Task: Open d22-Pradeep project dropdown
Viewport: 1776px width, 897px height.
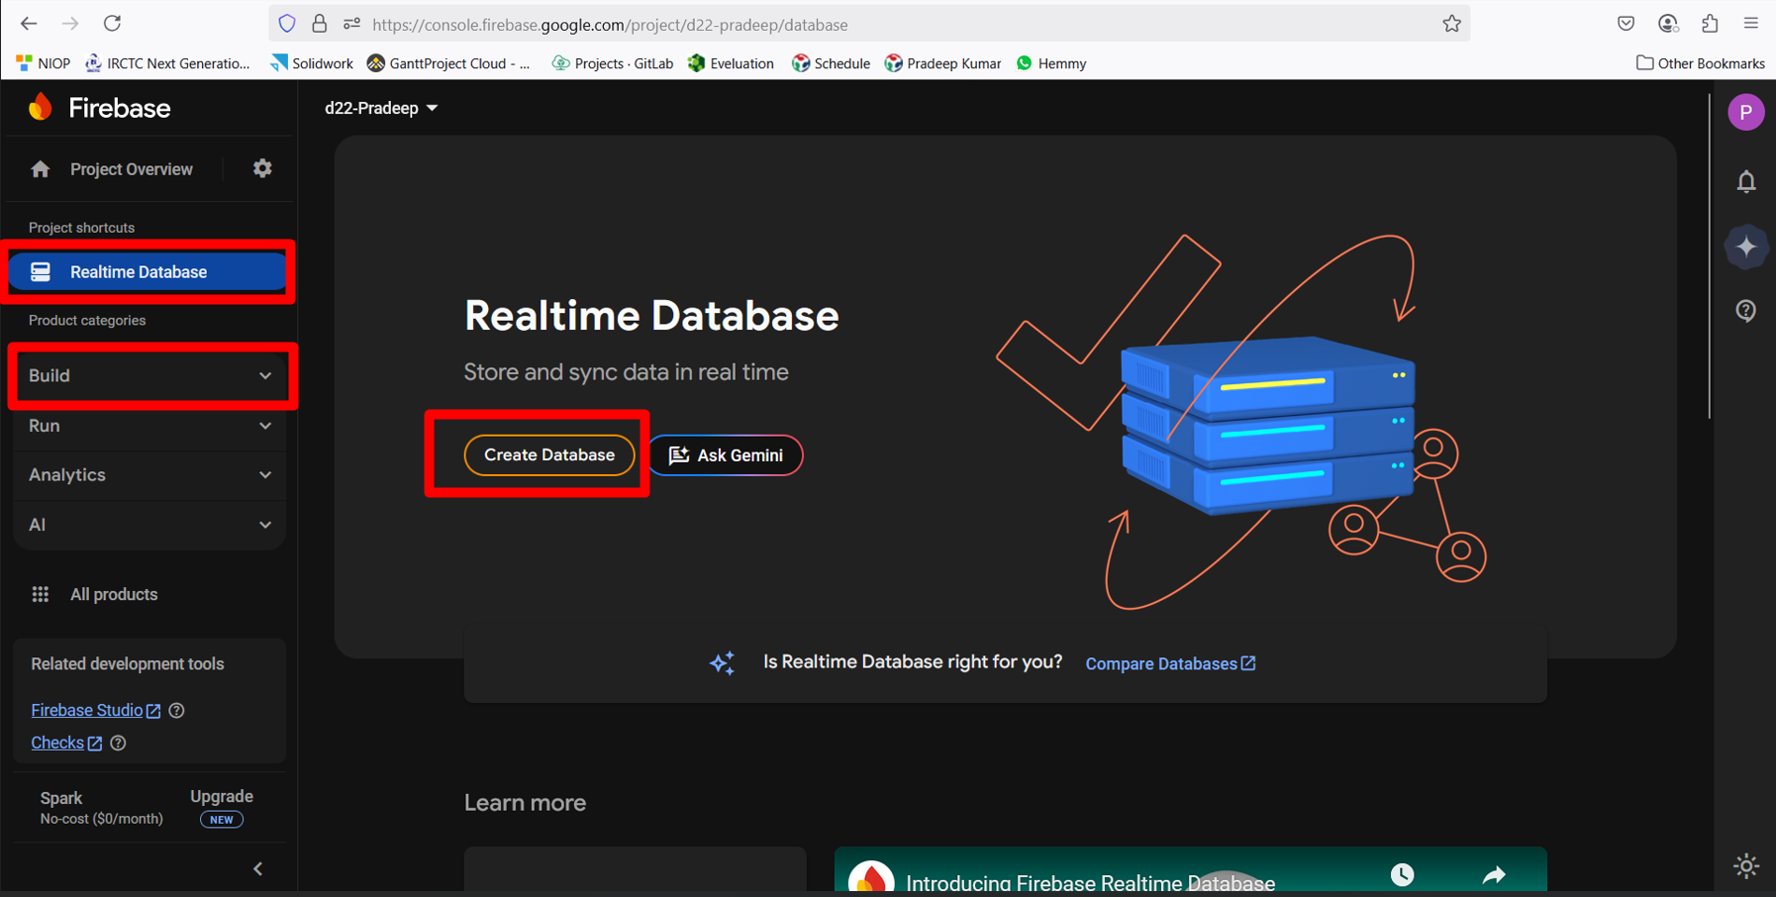Action: pos(381,108)
